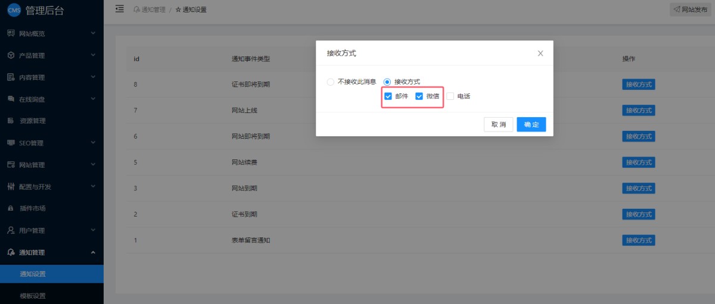Click the 通知设置 breadcrumb text
Screen dimensions: 715x304
pos(195,10)
